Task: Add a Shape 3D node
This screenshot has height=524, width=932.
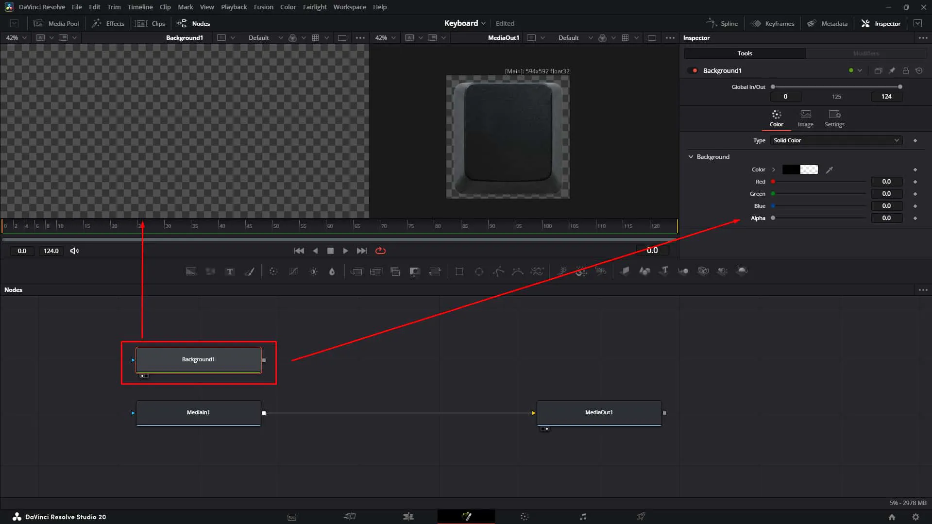Action: (644, 271)
